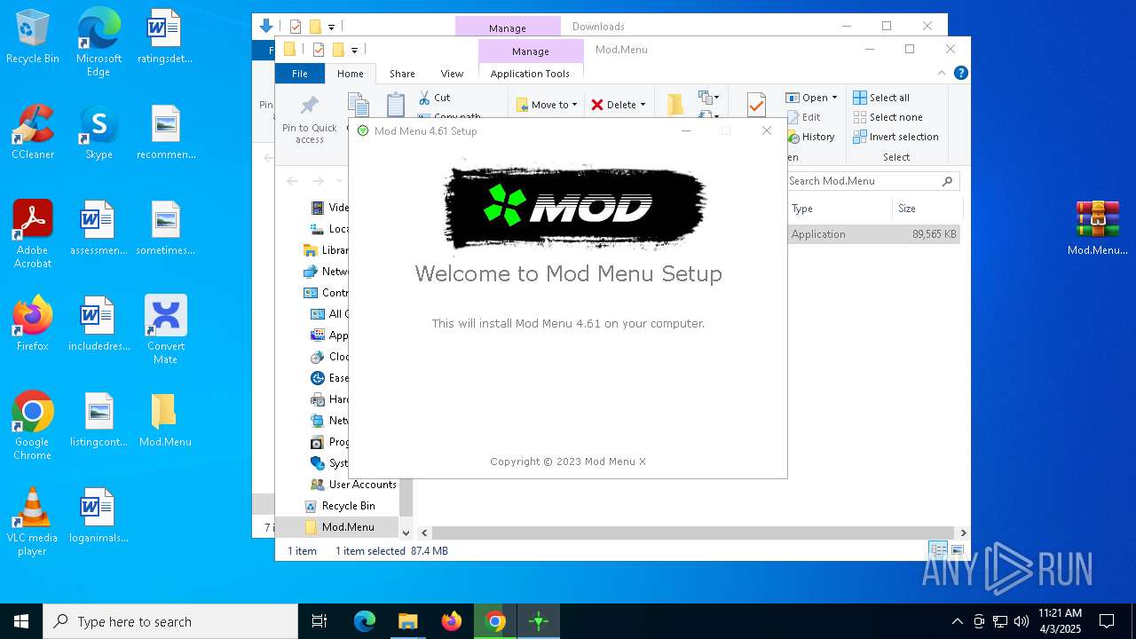
Task: Open Task View on the taskbar
Action: pos(319,621)
